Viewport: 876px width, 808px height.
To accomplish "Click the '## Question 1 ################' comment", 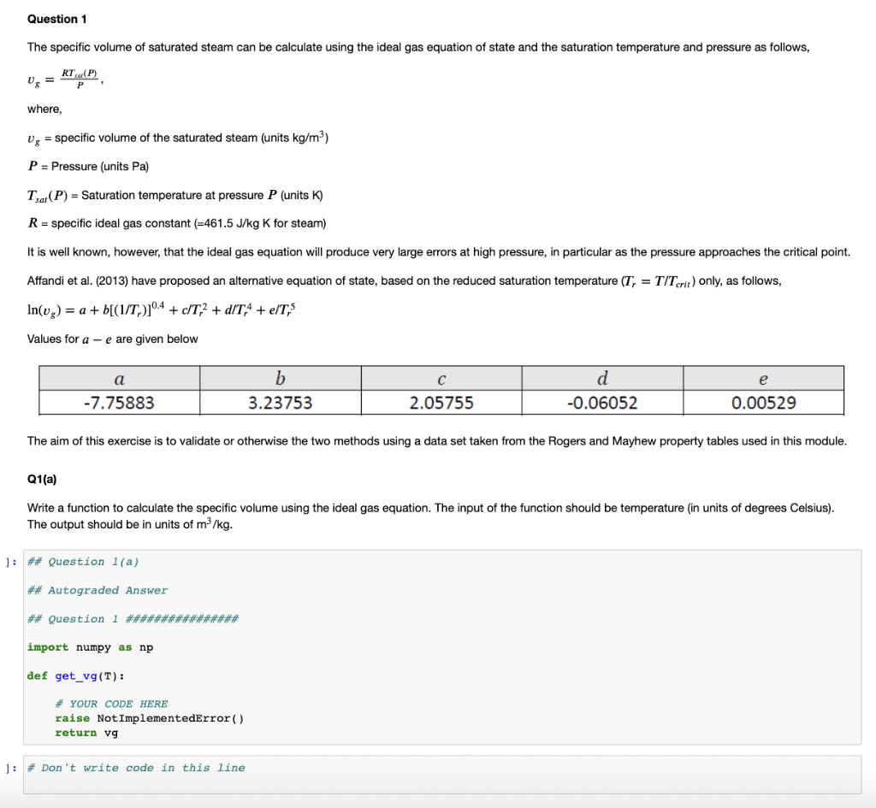I will point(133,619).
